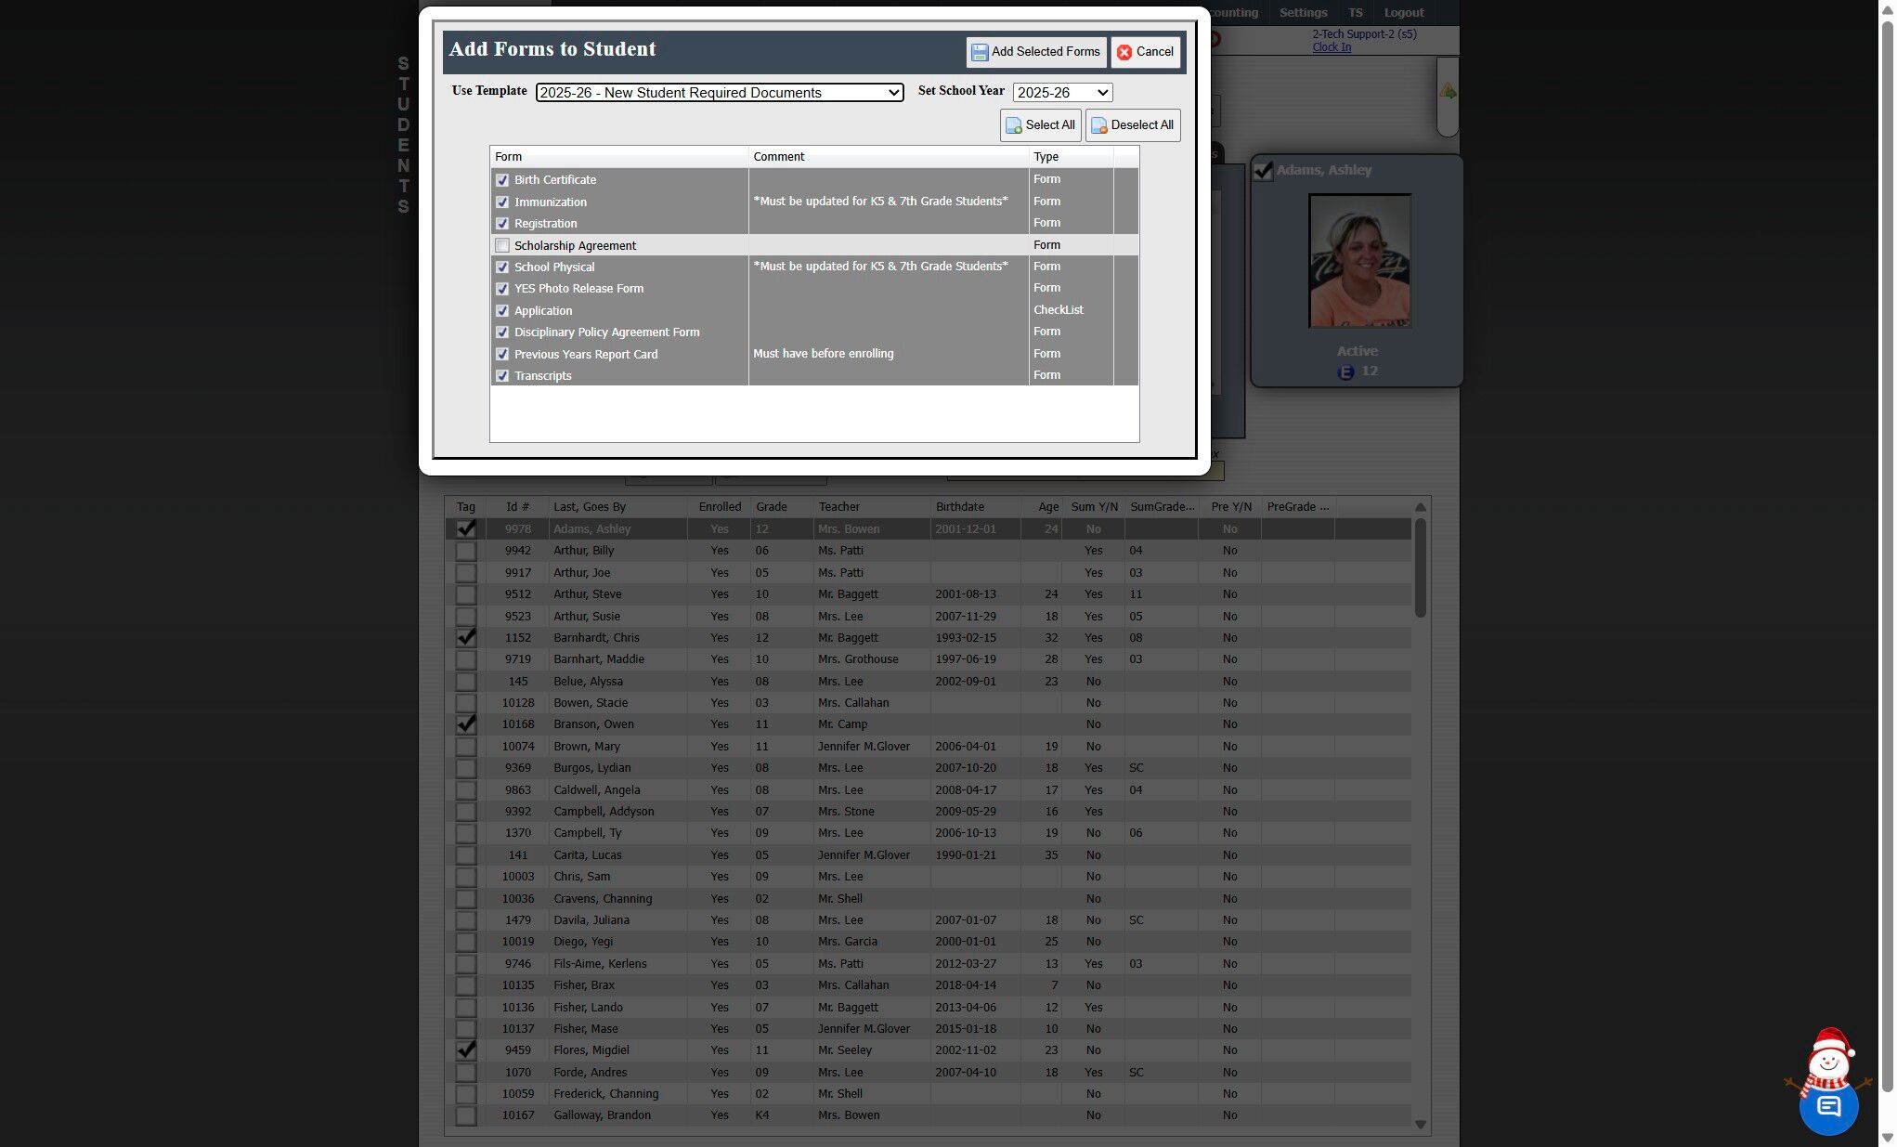This screenshot has height=1147, width=1897.
Task: Click the blue E badge on the student card
Action: pyautogui.click(x=1345, y=372)
